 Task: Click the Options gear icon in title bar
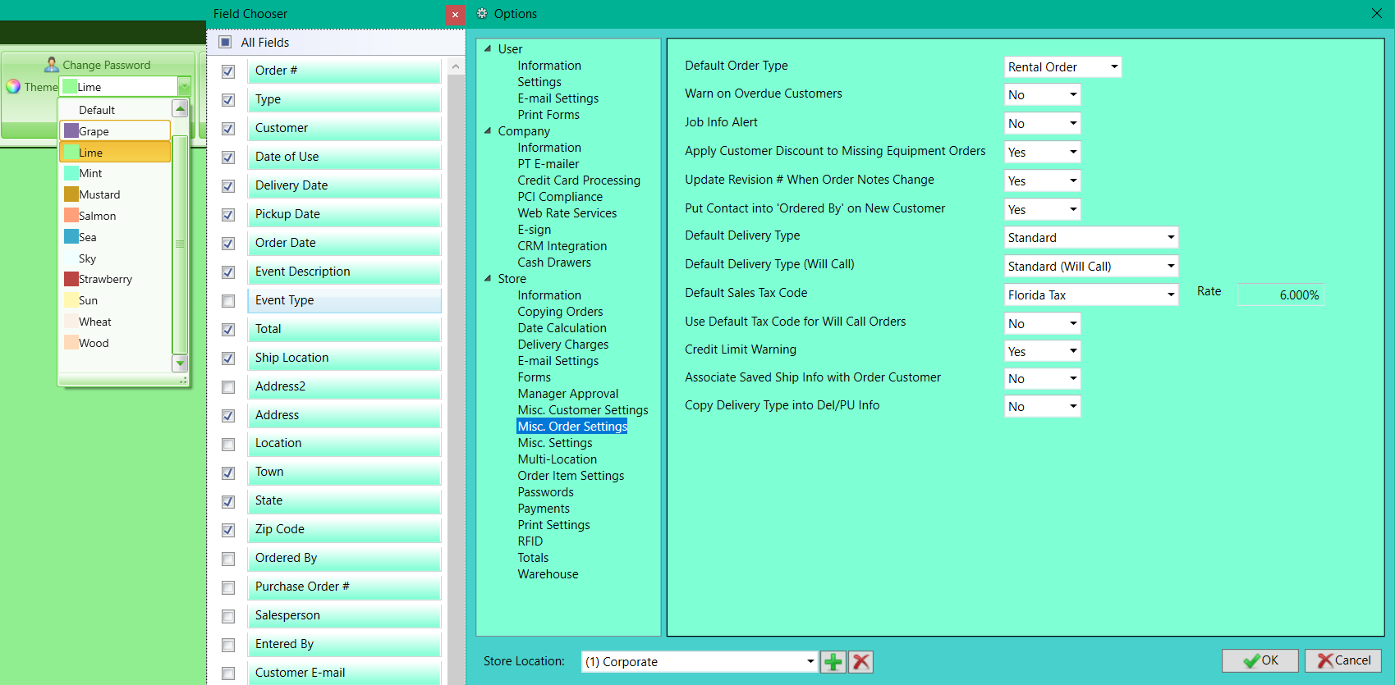click(482, 13)
